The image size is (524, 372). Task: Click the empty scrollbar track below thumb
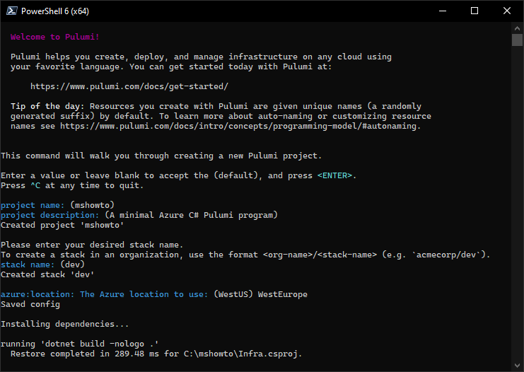click(518, 203)
